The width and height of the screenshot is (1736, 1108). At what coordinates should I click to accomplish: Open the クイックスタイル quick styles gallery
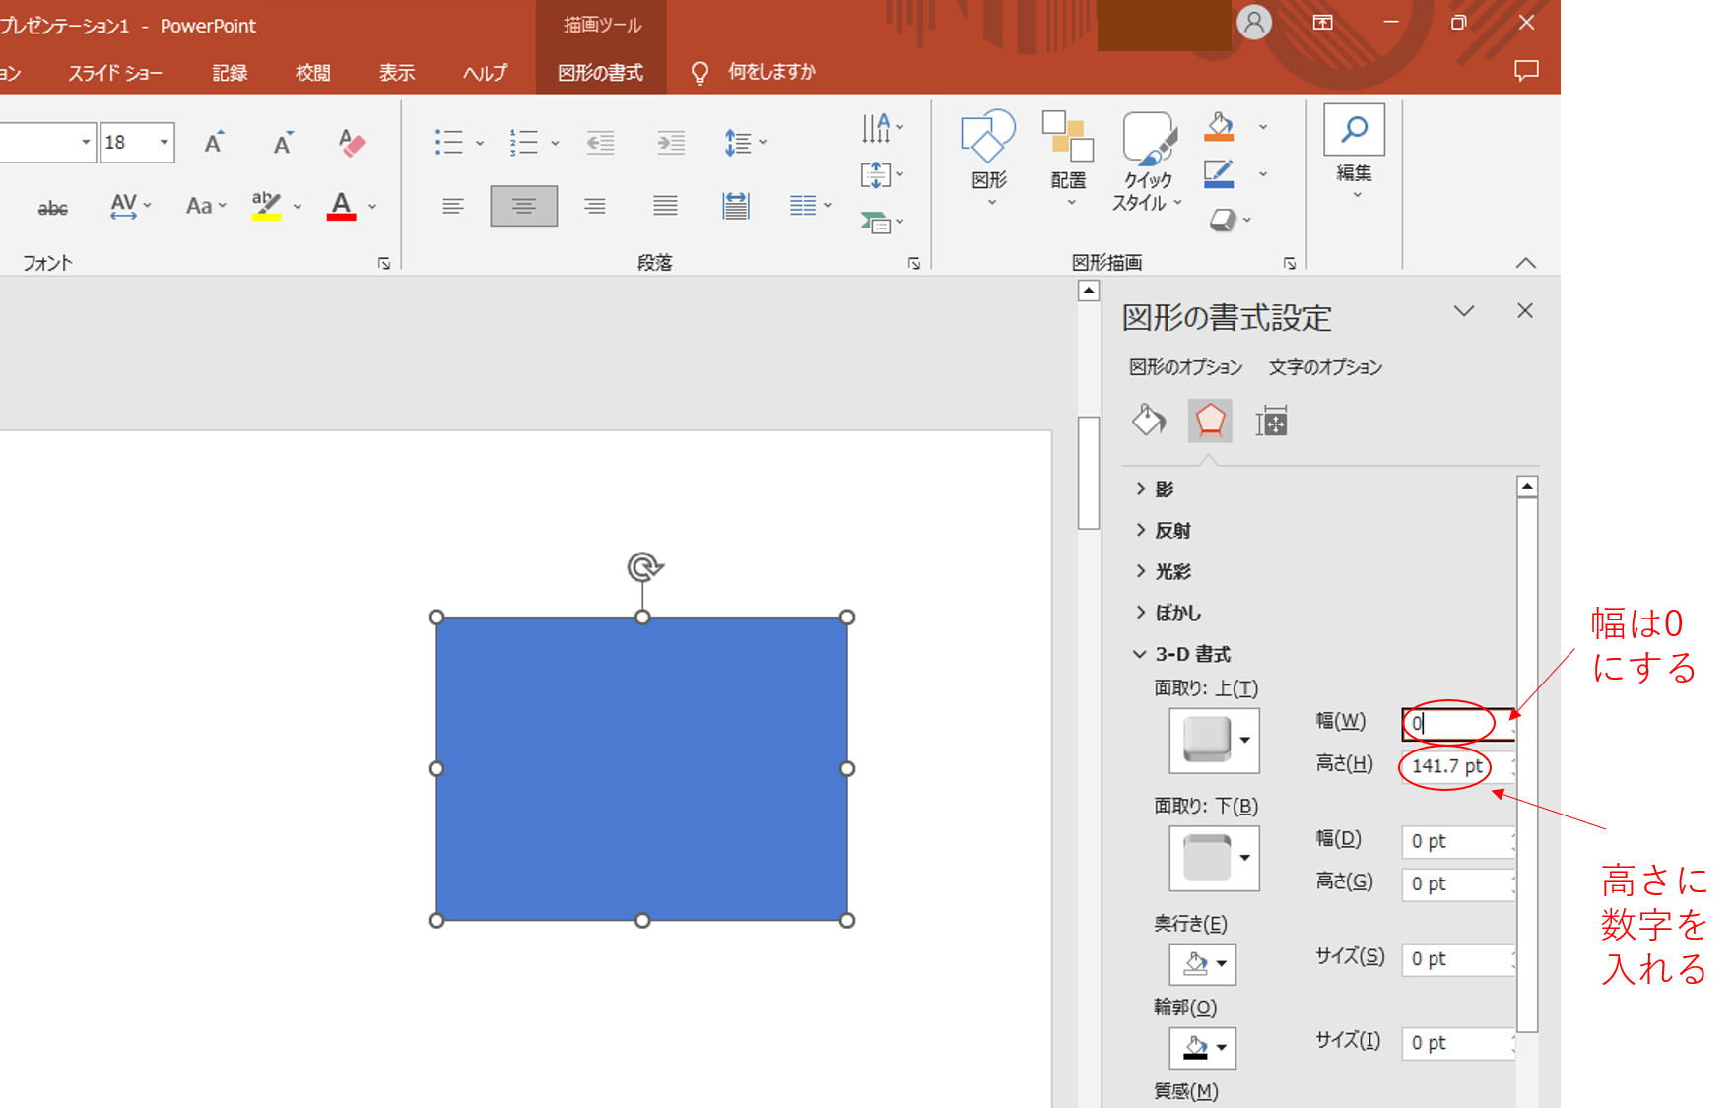point(1148,161)
